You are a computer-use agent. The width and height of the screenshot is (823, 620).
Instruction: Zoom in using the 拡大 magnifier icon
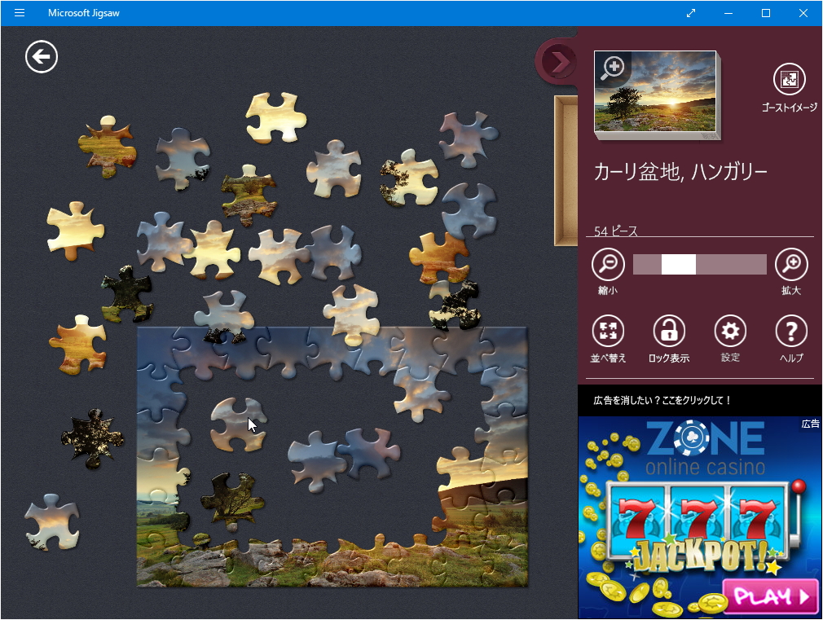point(790,263)
